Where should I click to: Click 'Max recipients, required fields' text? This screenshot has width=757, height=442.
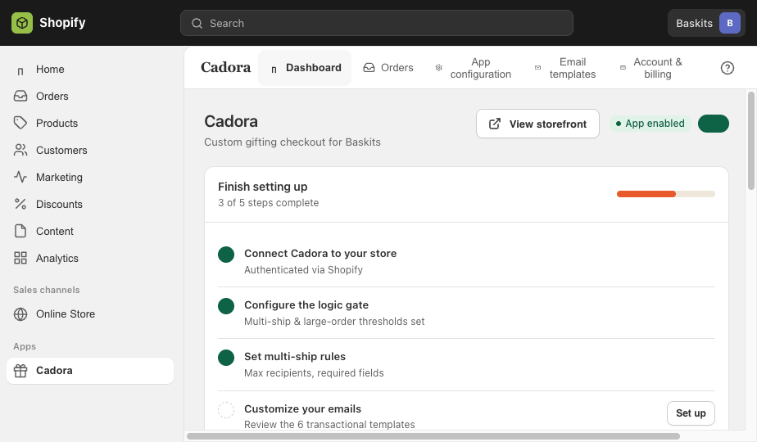click(x=314, y=373)
